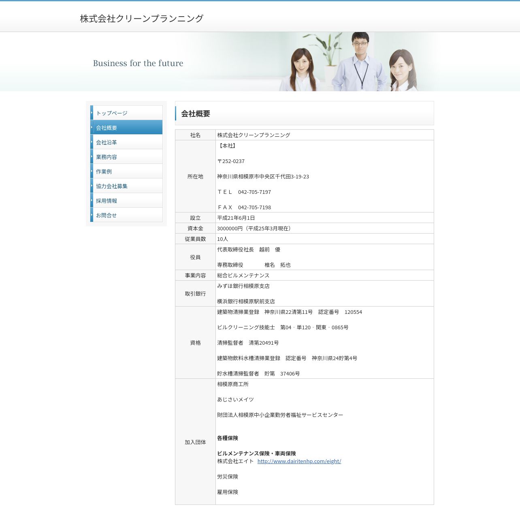
Task: Select the line 清掃監督者 清第20491号
Action: click(x=248, y=343)
